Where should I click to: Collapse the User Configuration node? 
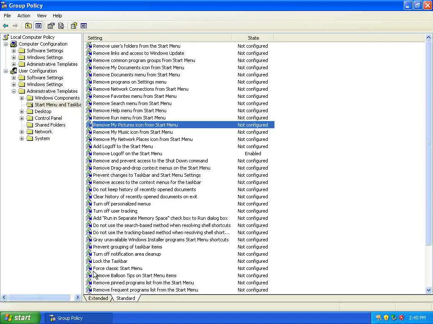[5, 71]
